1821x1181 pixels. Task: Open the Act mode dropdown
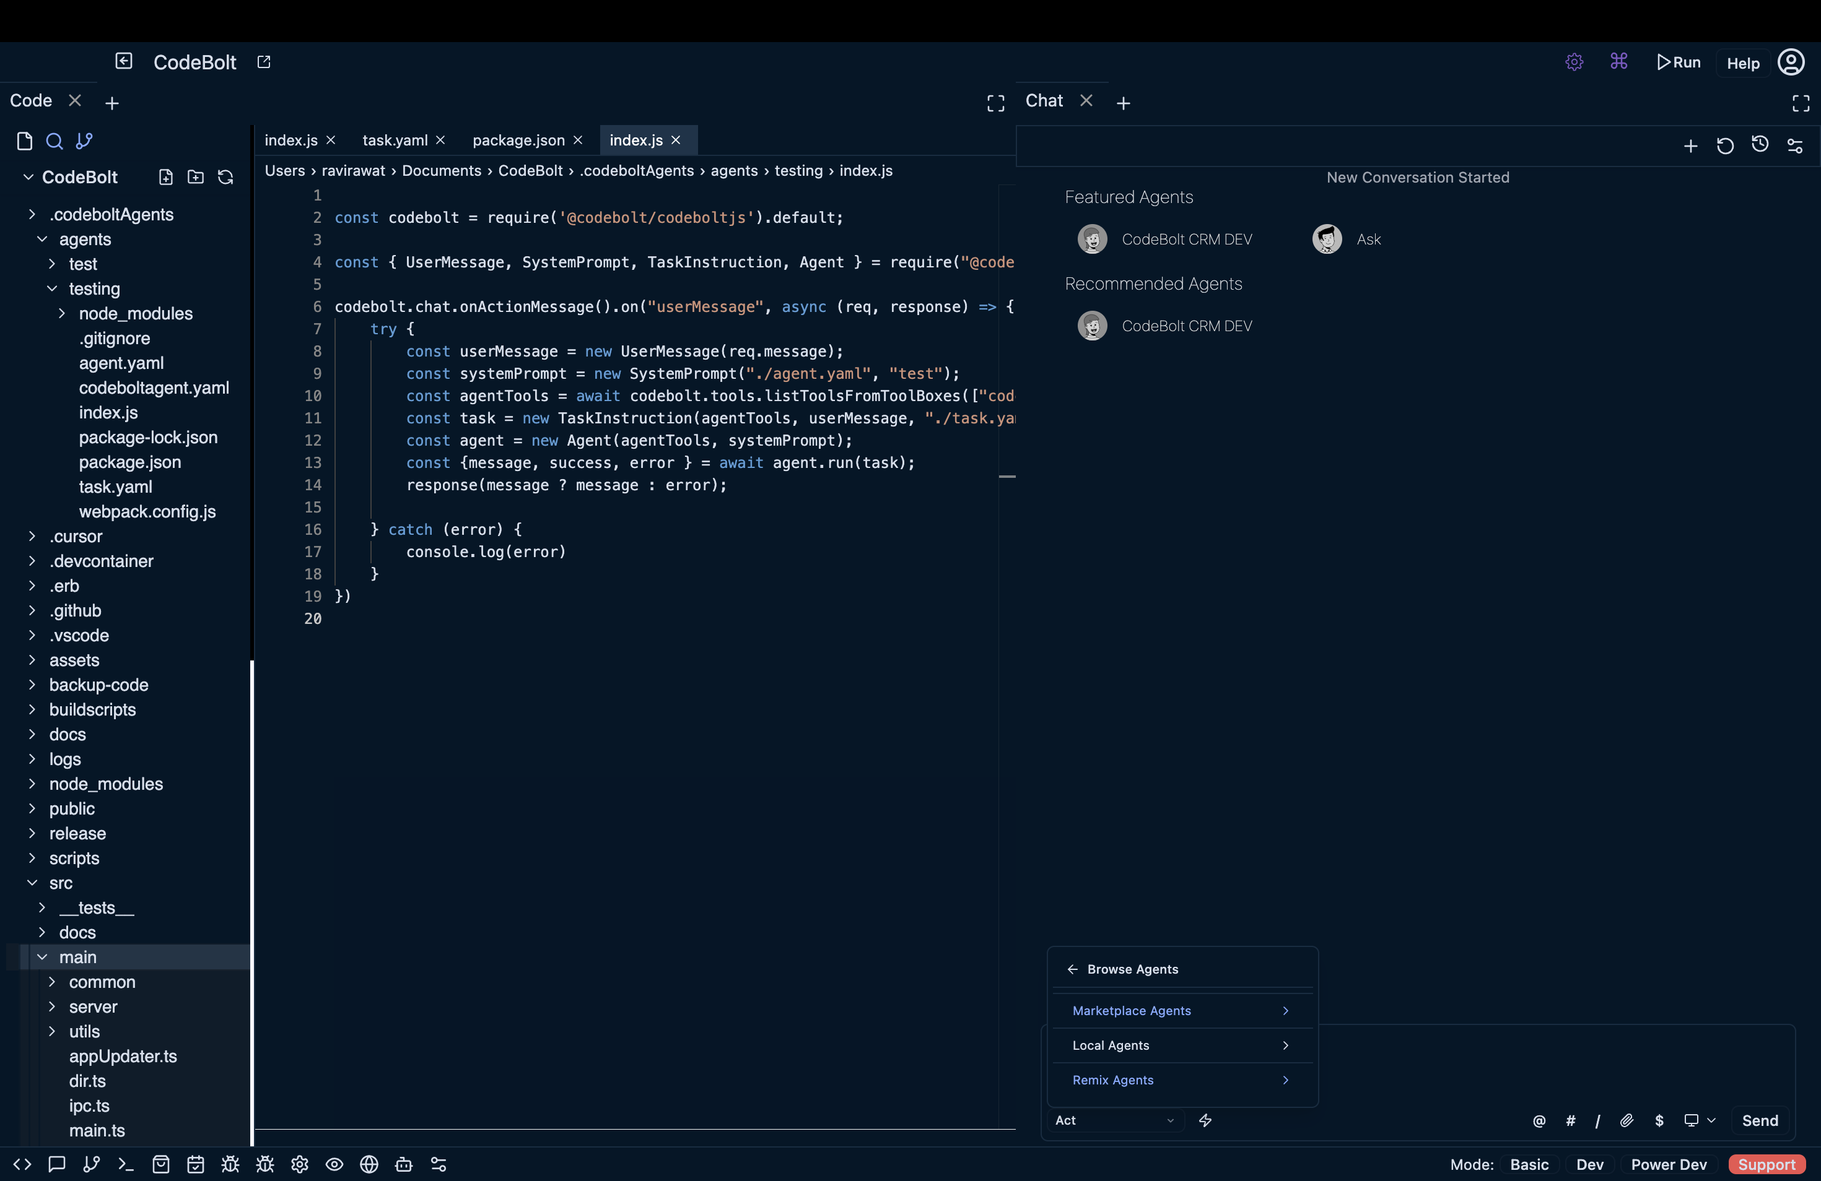tap(1115, 1120)
